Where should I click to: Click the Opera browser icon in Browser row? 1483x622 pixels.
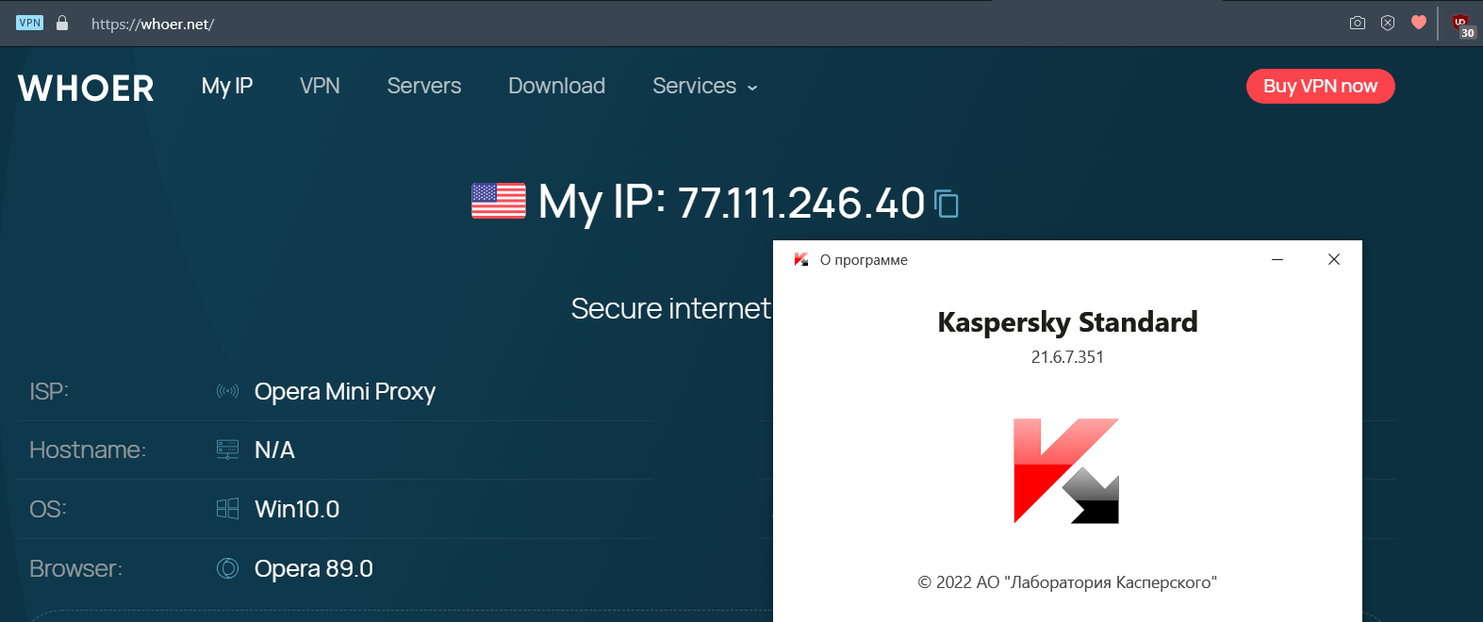[x=227, y=568]
